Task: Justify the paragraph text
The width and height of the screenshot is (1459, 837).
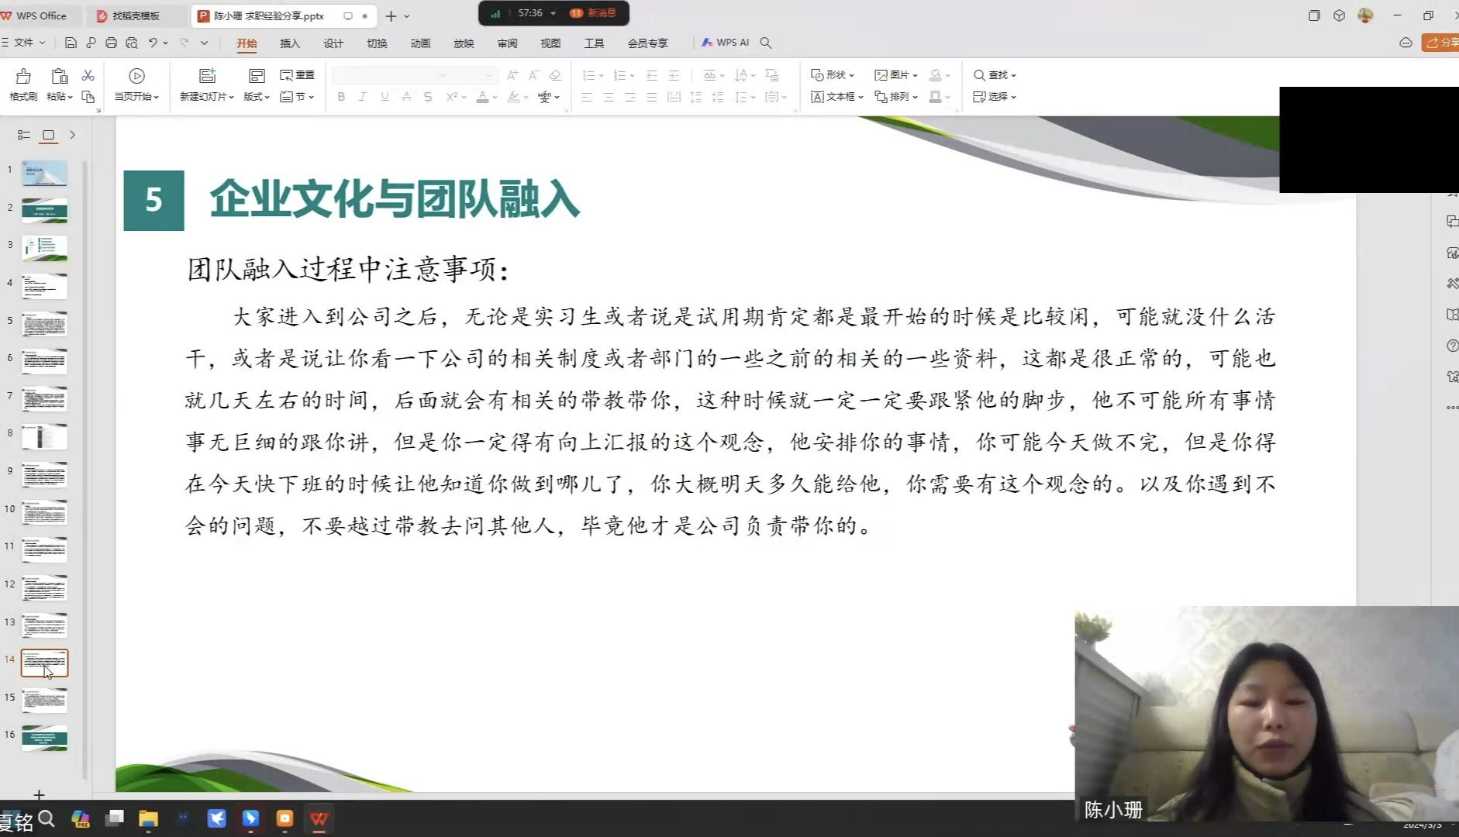Action: (x=652, y=97)
